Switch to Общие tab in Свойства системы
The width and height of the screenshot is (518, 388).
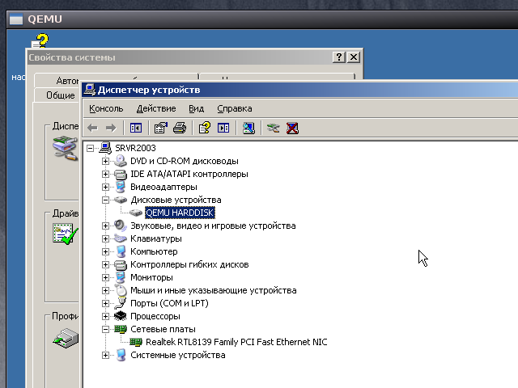click(x=60, y=95)
